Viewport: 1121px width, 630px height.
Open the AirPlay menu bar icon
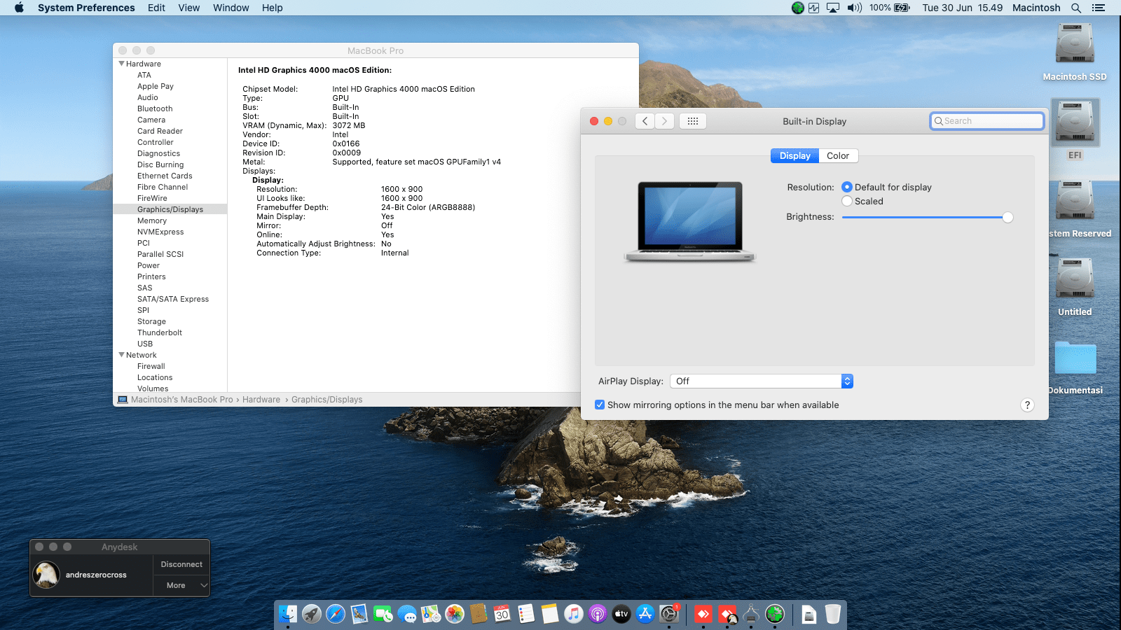coord(833,8)
